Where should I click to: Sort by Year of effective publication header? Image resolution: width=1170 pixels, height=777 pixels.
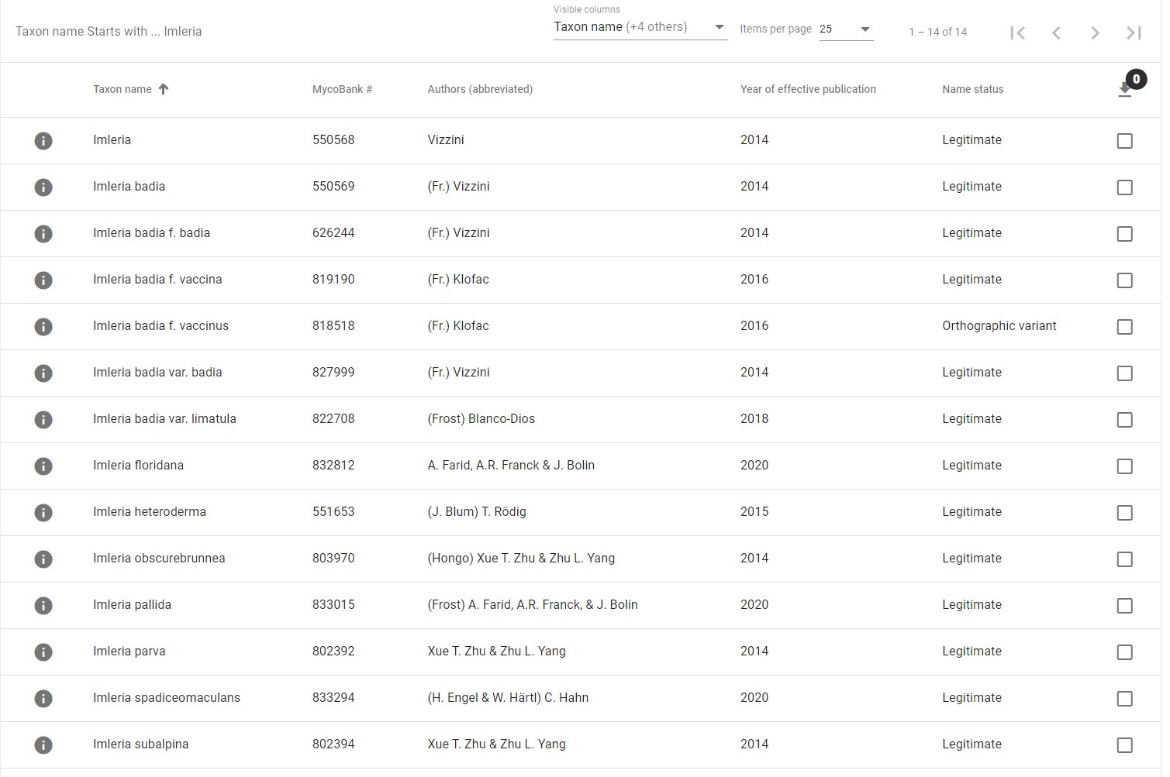(807, 89)
